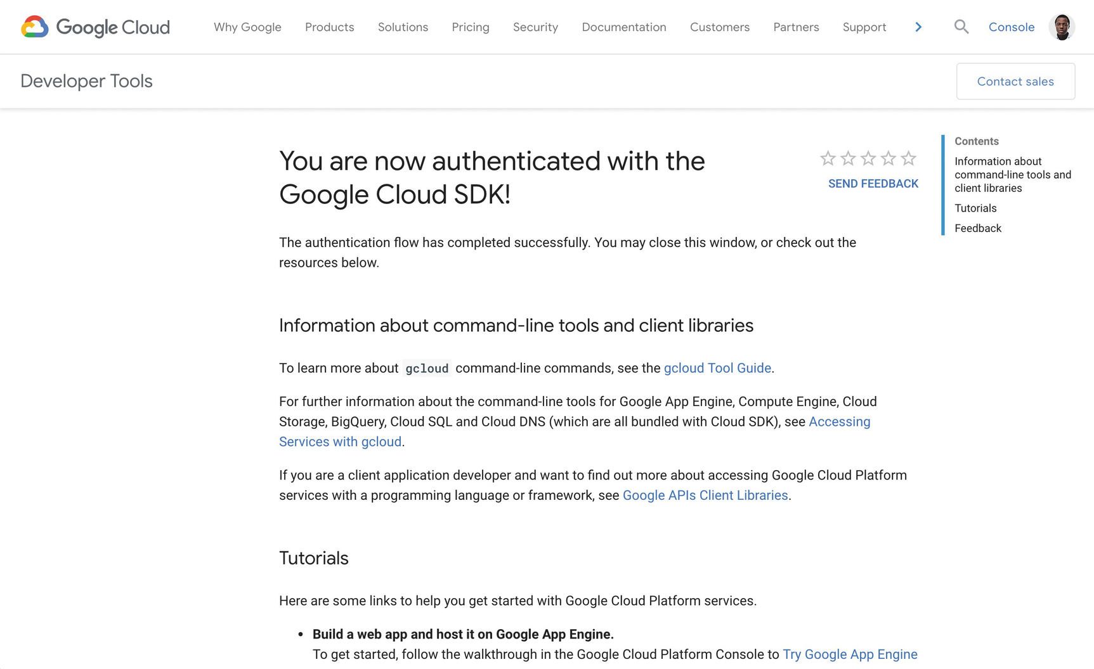Jump to Information about command-line tools in Contents
Image resolution: width=1094 pixels, height=669 pixels.
[x=1012, y=175]
